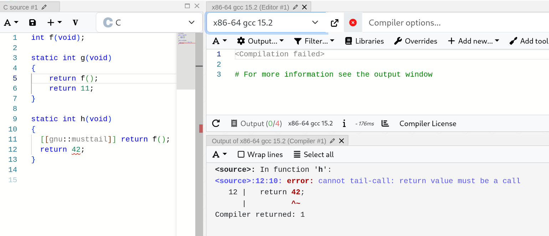Open the font size menu in the source editor

[x=11, y=22]
